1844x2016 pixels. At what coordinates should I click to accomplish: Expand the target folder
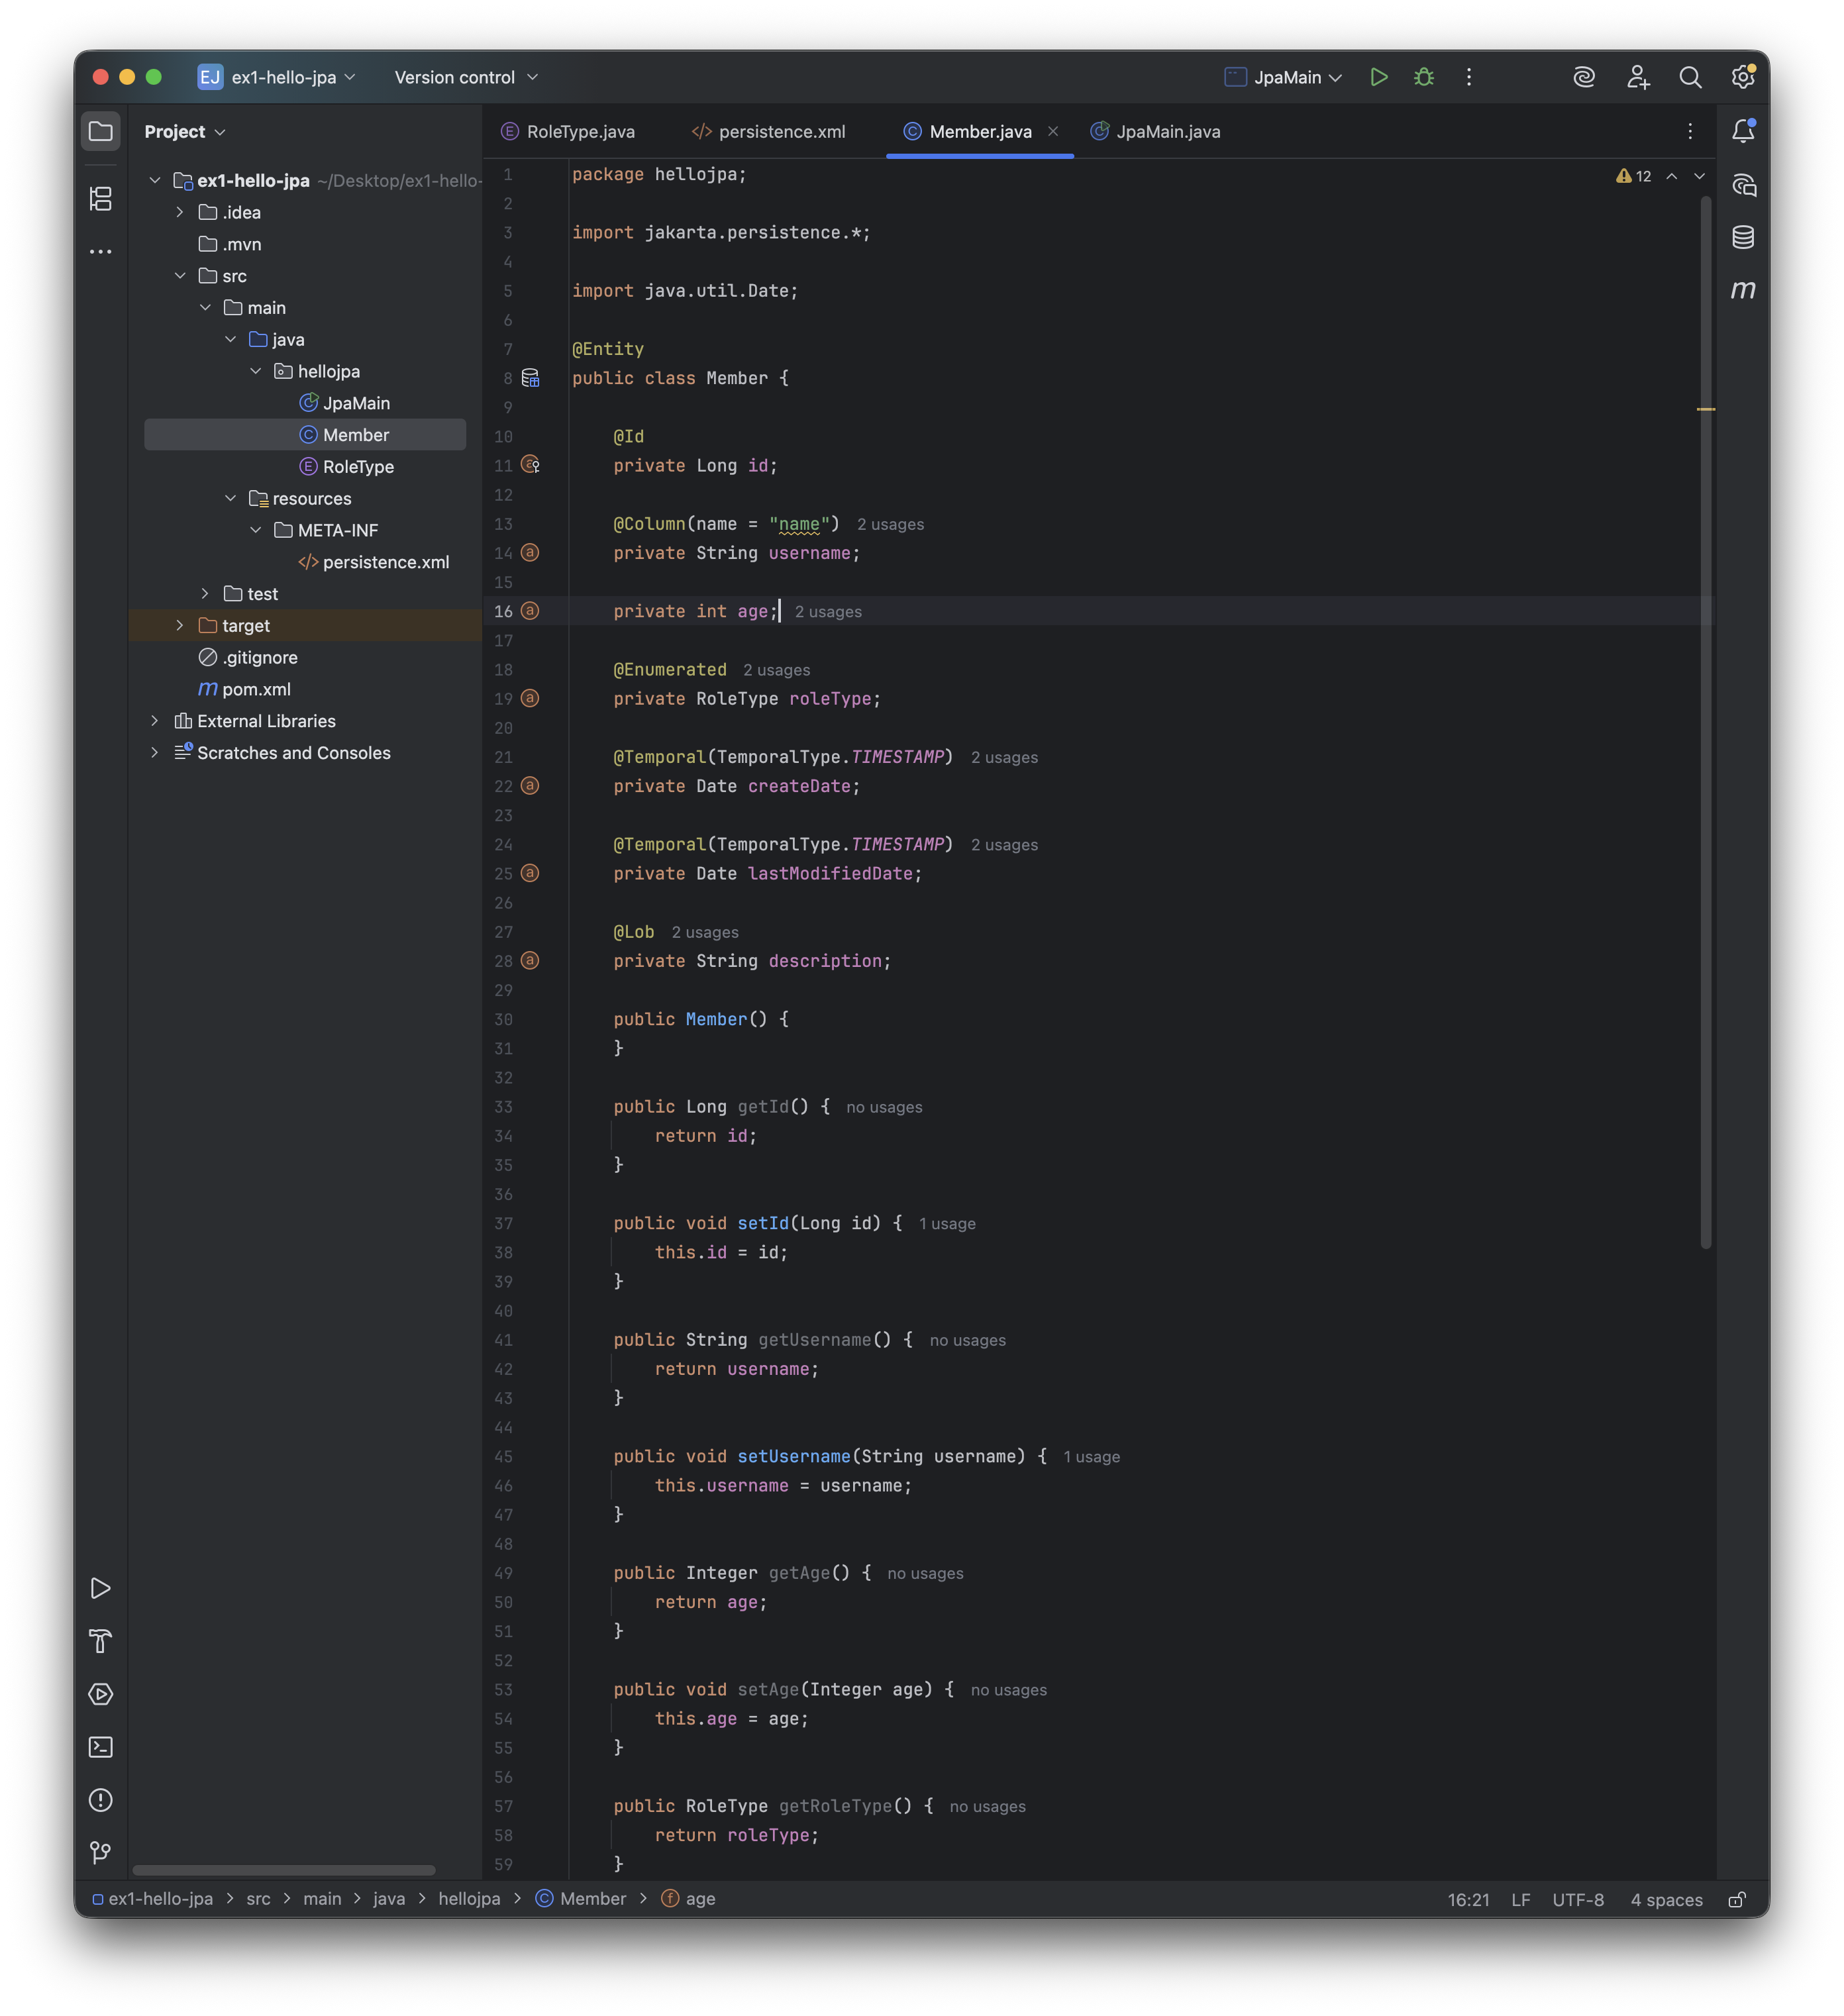[180, 625]
